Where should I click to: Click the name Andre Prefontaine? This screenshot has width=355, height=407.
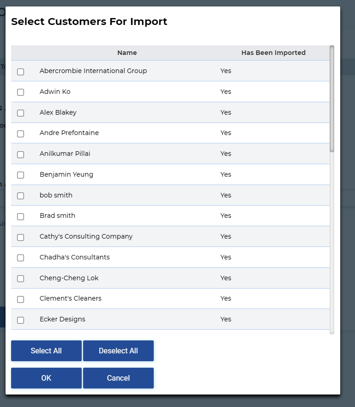(69, 133)
